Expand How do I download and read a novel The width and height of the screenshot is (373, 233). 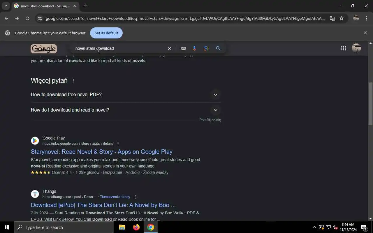coord(126,110)
